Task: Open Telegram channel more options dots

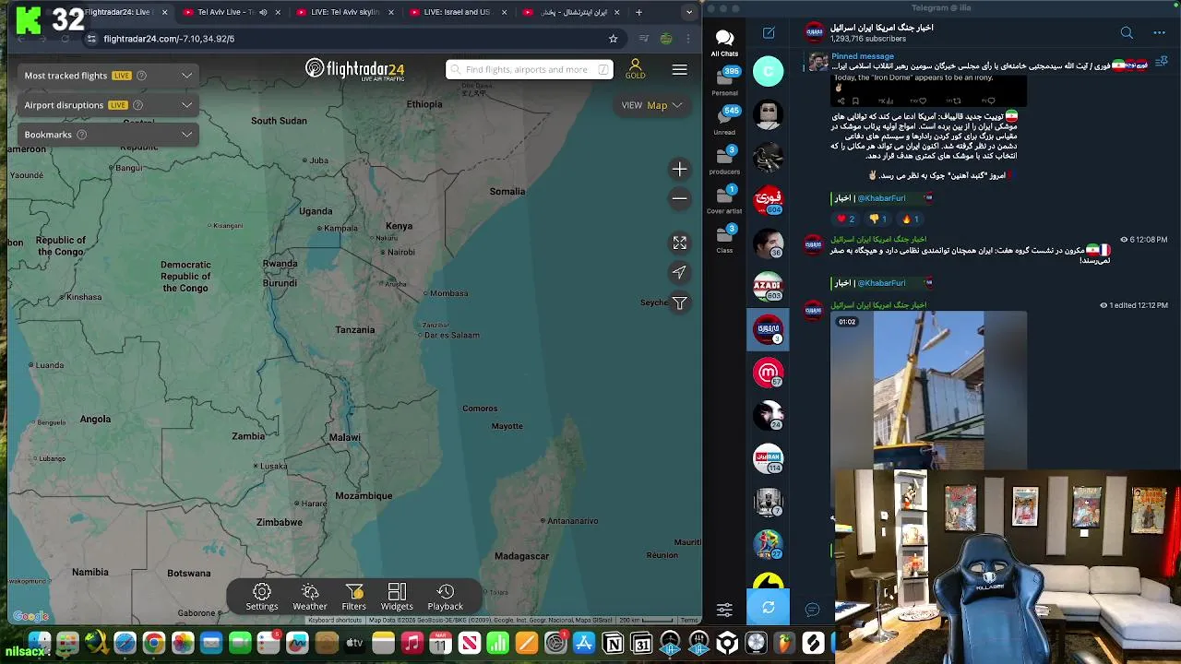Action: 1159,33
